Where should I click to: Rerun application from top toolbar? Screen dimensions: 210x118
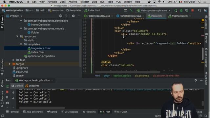[x=176, y=10]
